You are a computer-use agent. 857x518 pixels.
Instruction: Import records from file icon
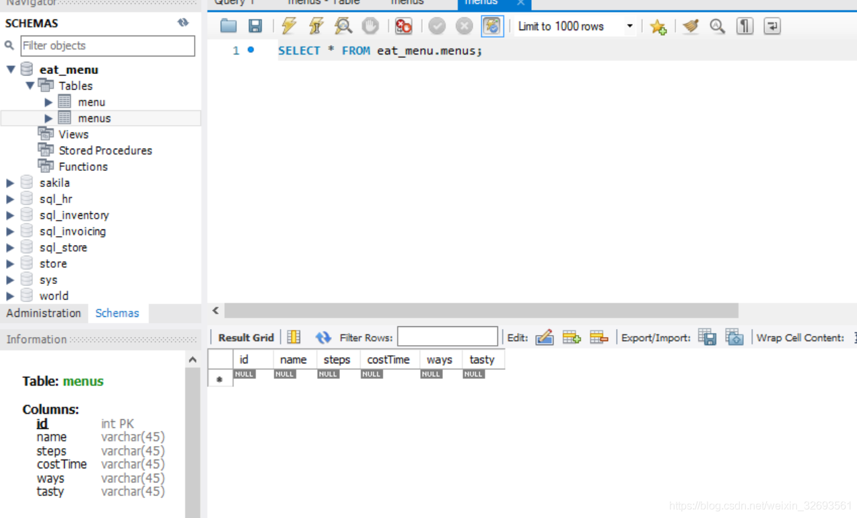point(734,337)
